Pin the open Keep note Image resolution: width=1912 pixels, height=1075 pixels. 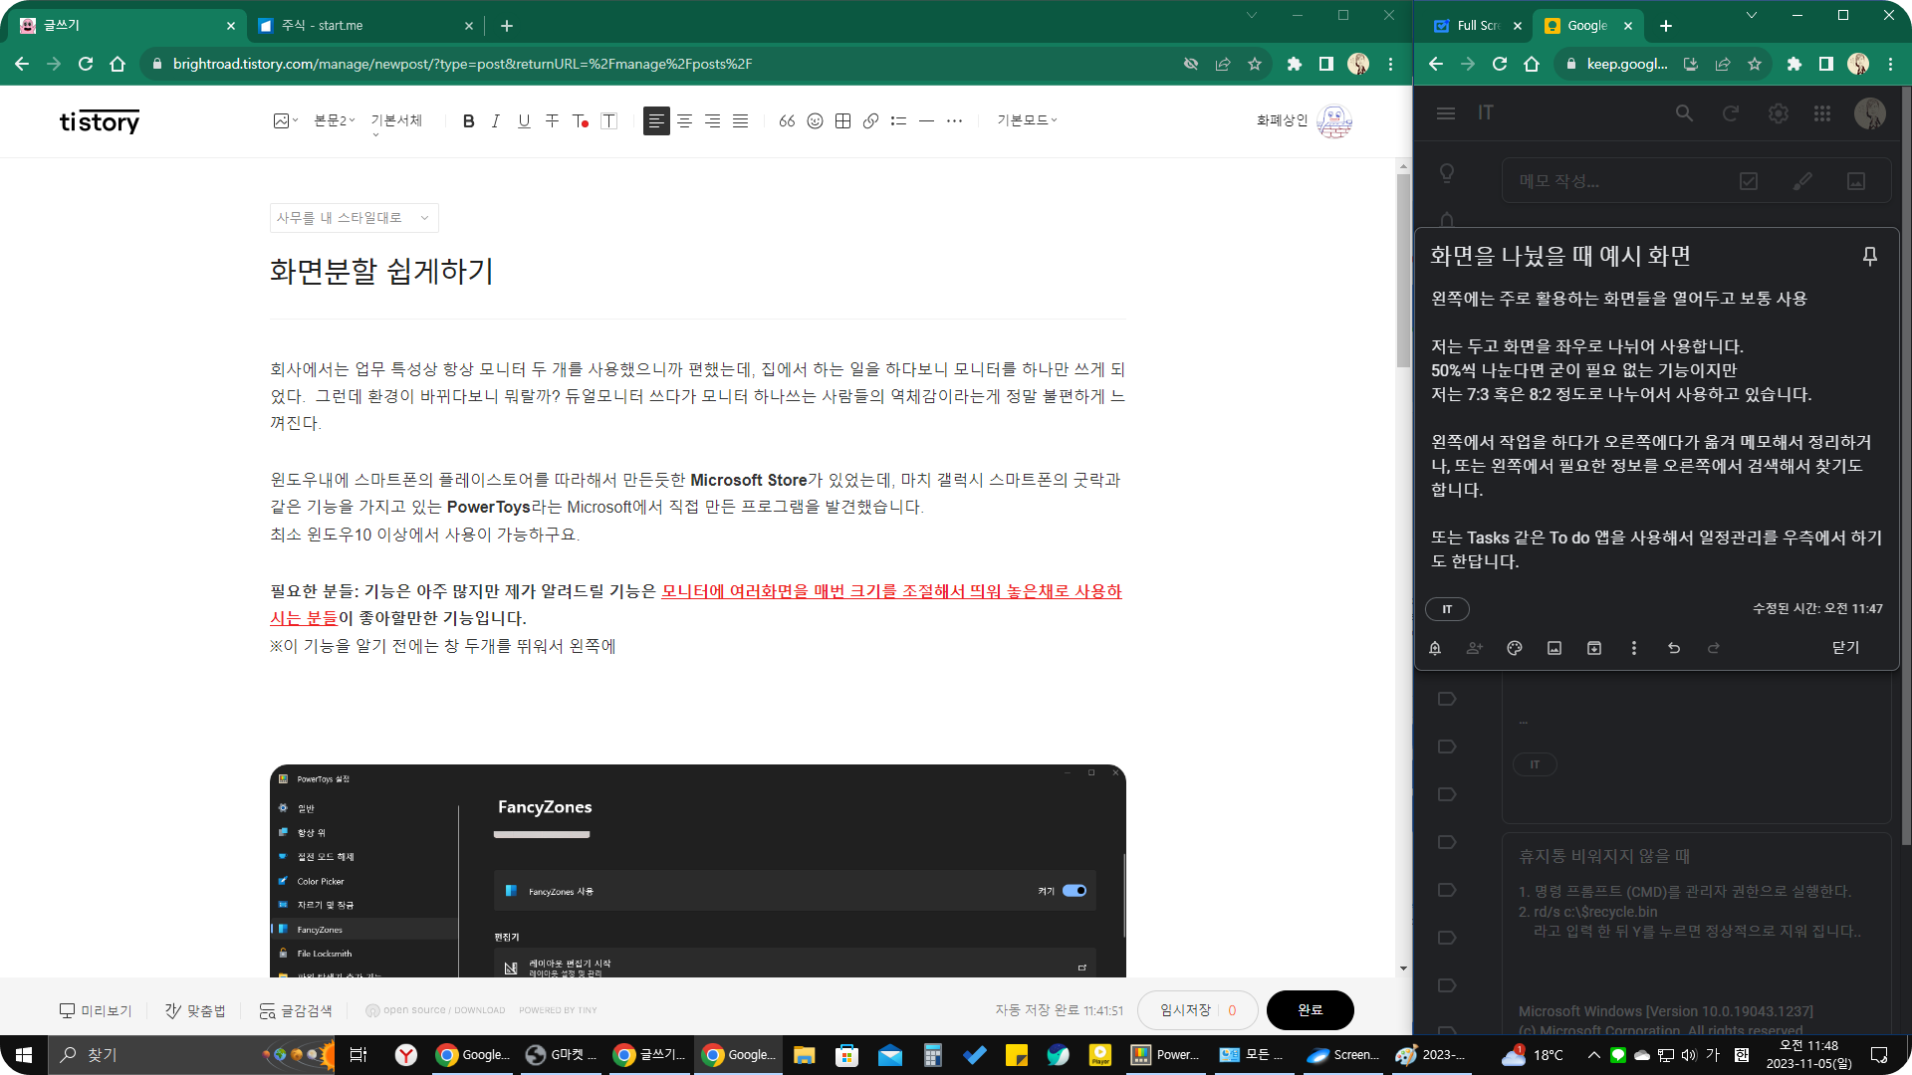1869,256
